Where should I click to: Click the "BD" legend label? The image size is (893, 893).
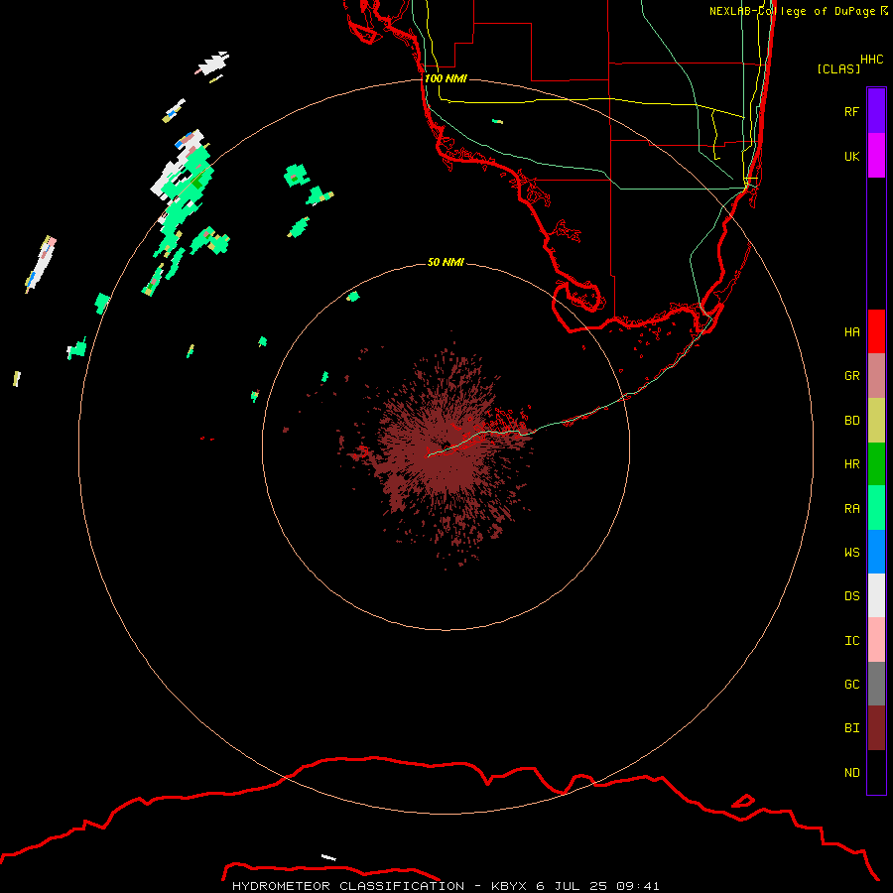(x=851, y=421)
